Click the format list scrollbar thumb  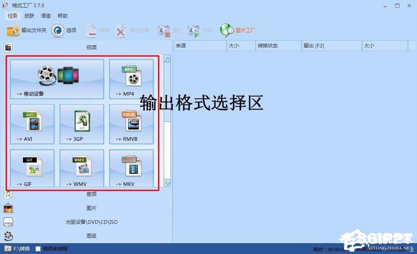coord(167,92)
